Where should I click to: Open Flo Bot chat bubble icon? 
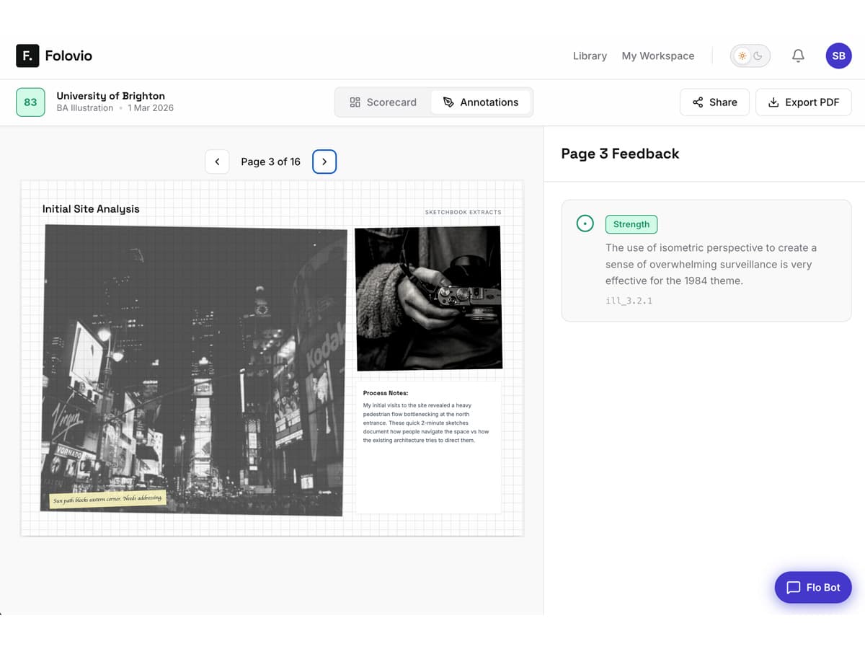tap(794, 587)
